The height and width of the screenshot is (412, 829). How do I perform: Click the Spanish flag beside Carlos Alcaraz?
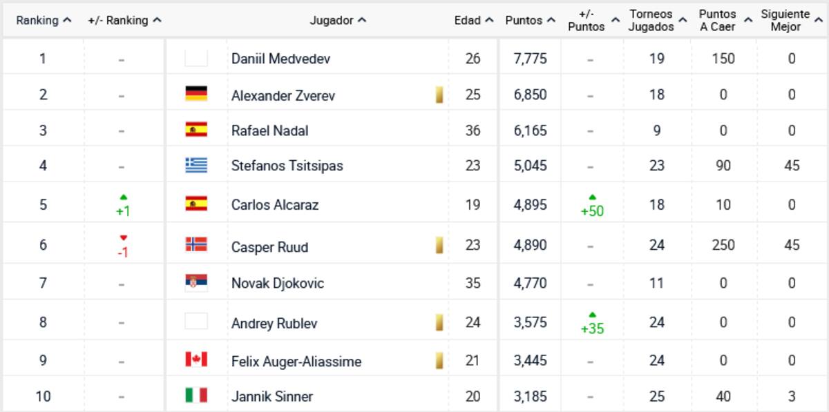(196, 204)
